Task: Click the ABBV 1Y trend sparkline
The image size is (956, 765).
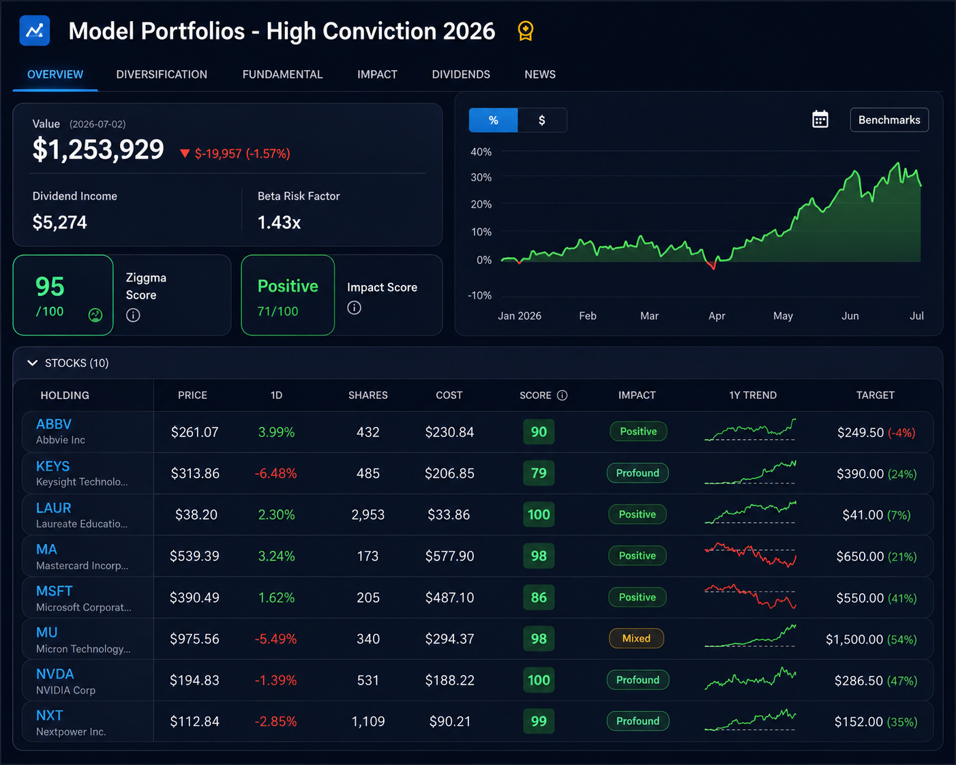Action: 750,430
